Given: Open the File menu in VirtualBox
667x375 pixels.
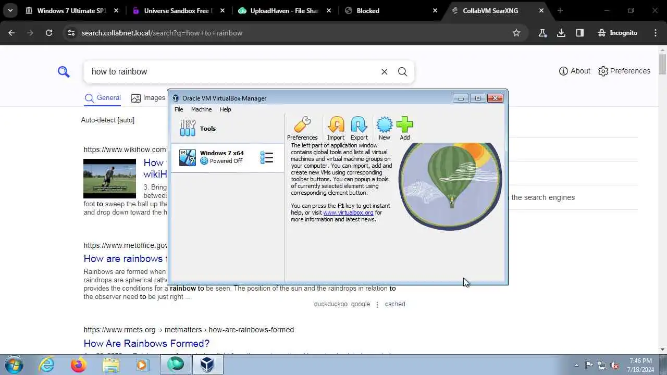Looking at the screenshot, I should (x=179, y=109).
